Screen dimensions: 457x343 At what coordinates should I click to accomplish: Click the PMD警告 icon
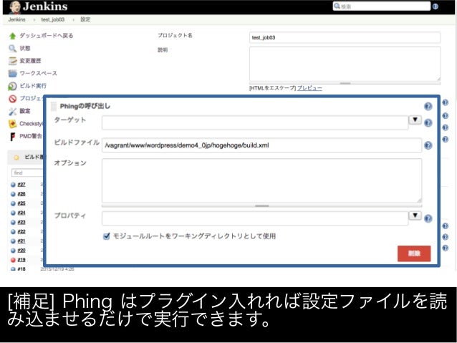click(x=12, y=136)
